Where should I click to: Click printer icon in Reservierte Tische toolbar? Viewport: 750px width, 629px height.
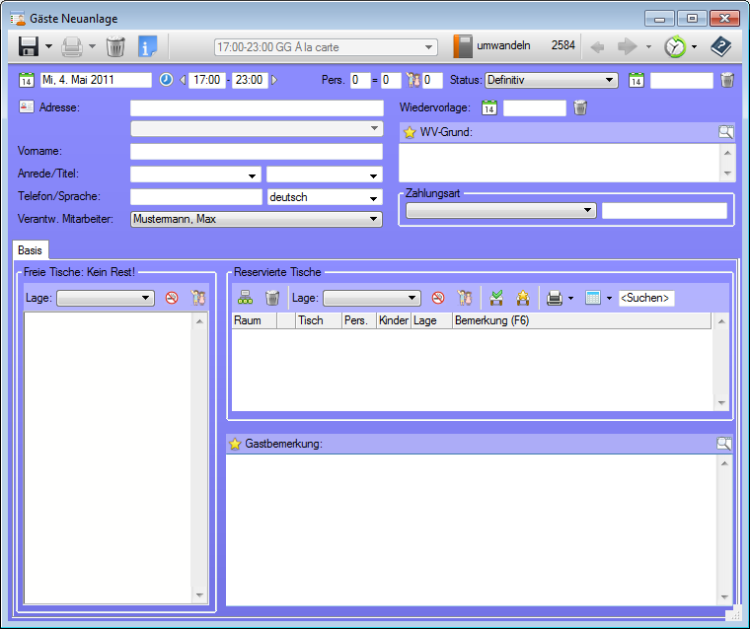pos(556,298)
